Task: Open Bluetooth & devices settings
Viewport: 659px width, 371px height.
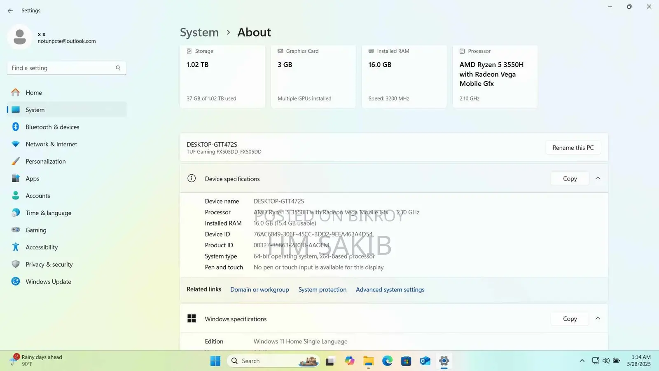Action: (67, 127)
